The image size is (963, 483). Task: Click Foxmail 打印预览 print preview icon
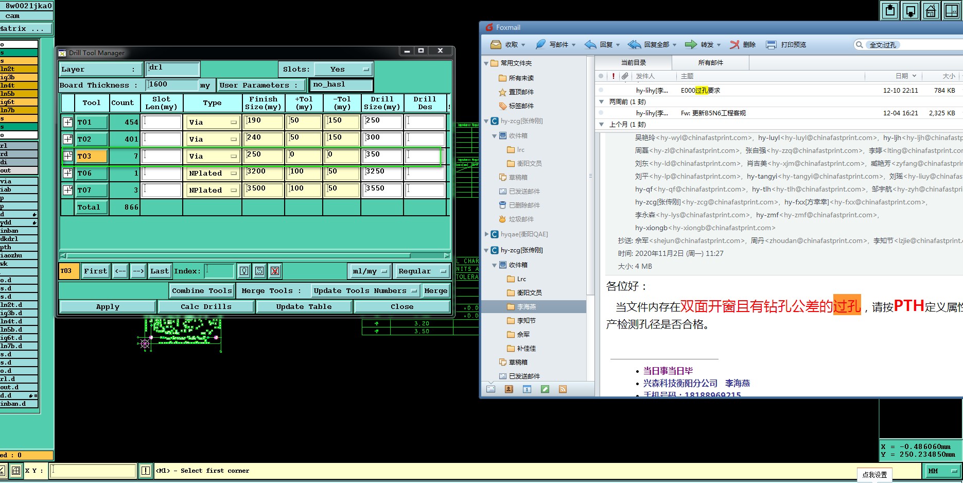tap(771, 45)
